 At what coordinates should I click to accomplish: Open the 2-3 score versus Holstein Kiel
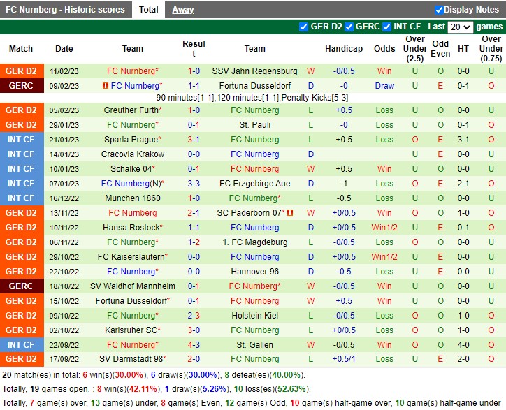click(x=194, y=316)
